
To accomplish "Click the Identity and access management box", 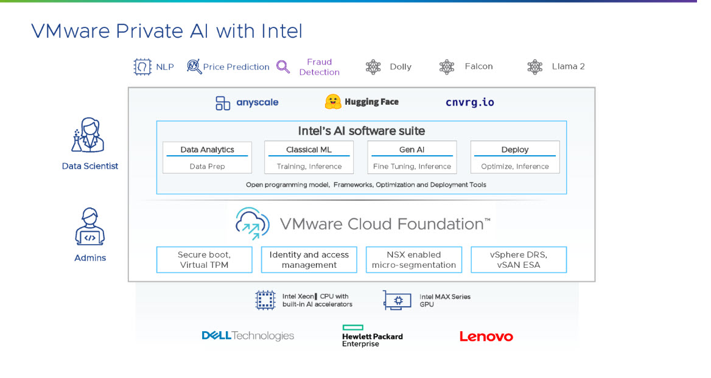I will 309,260.
